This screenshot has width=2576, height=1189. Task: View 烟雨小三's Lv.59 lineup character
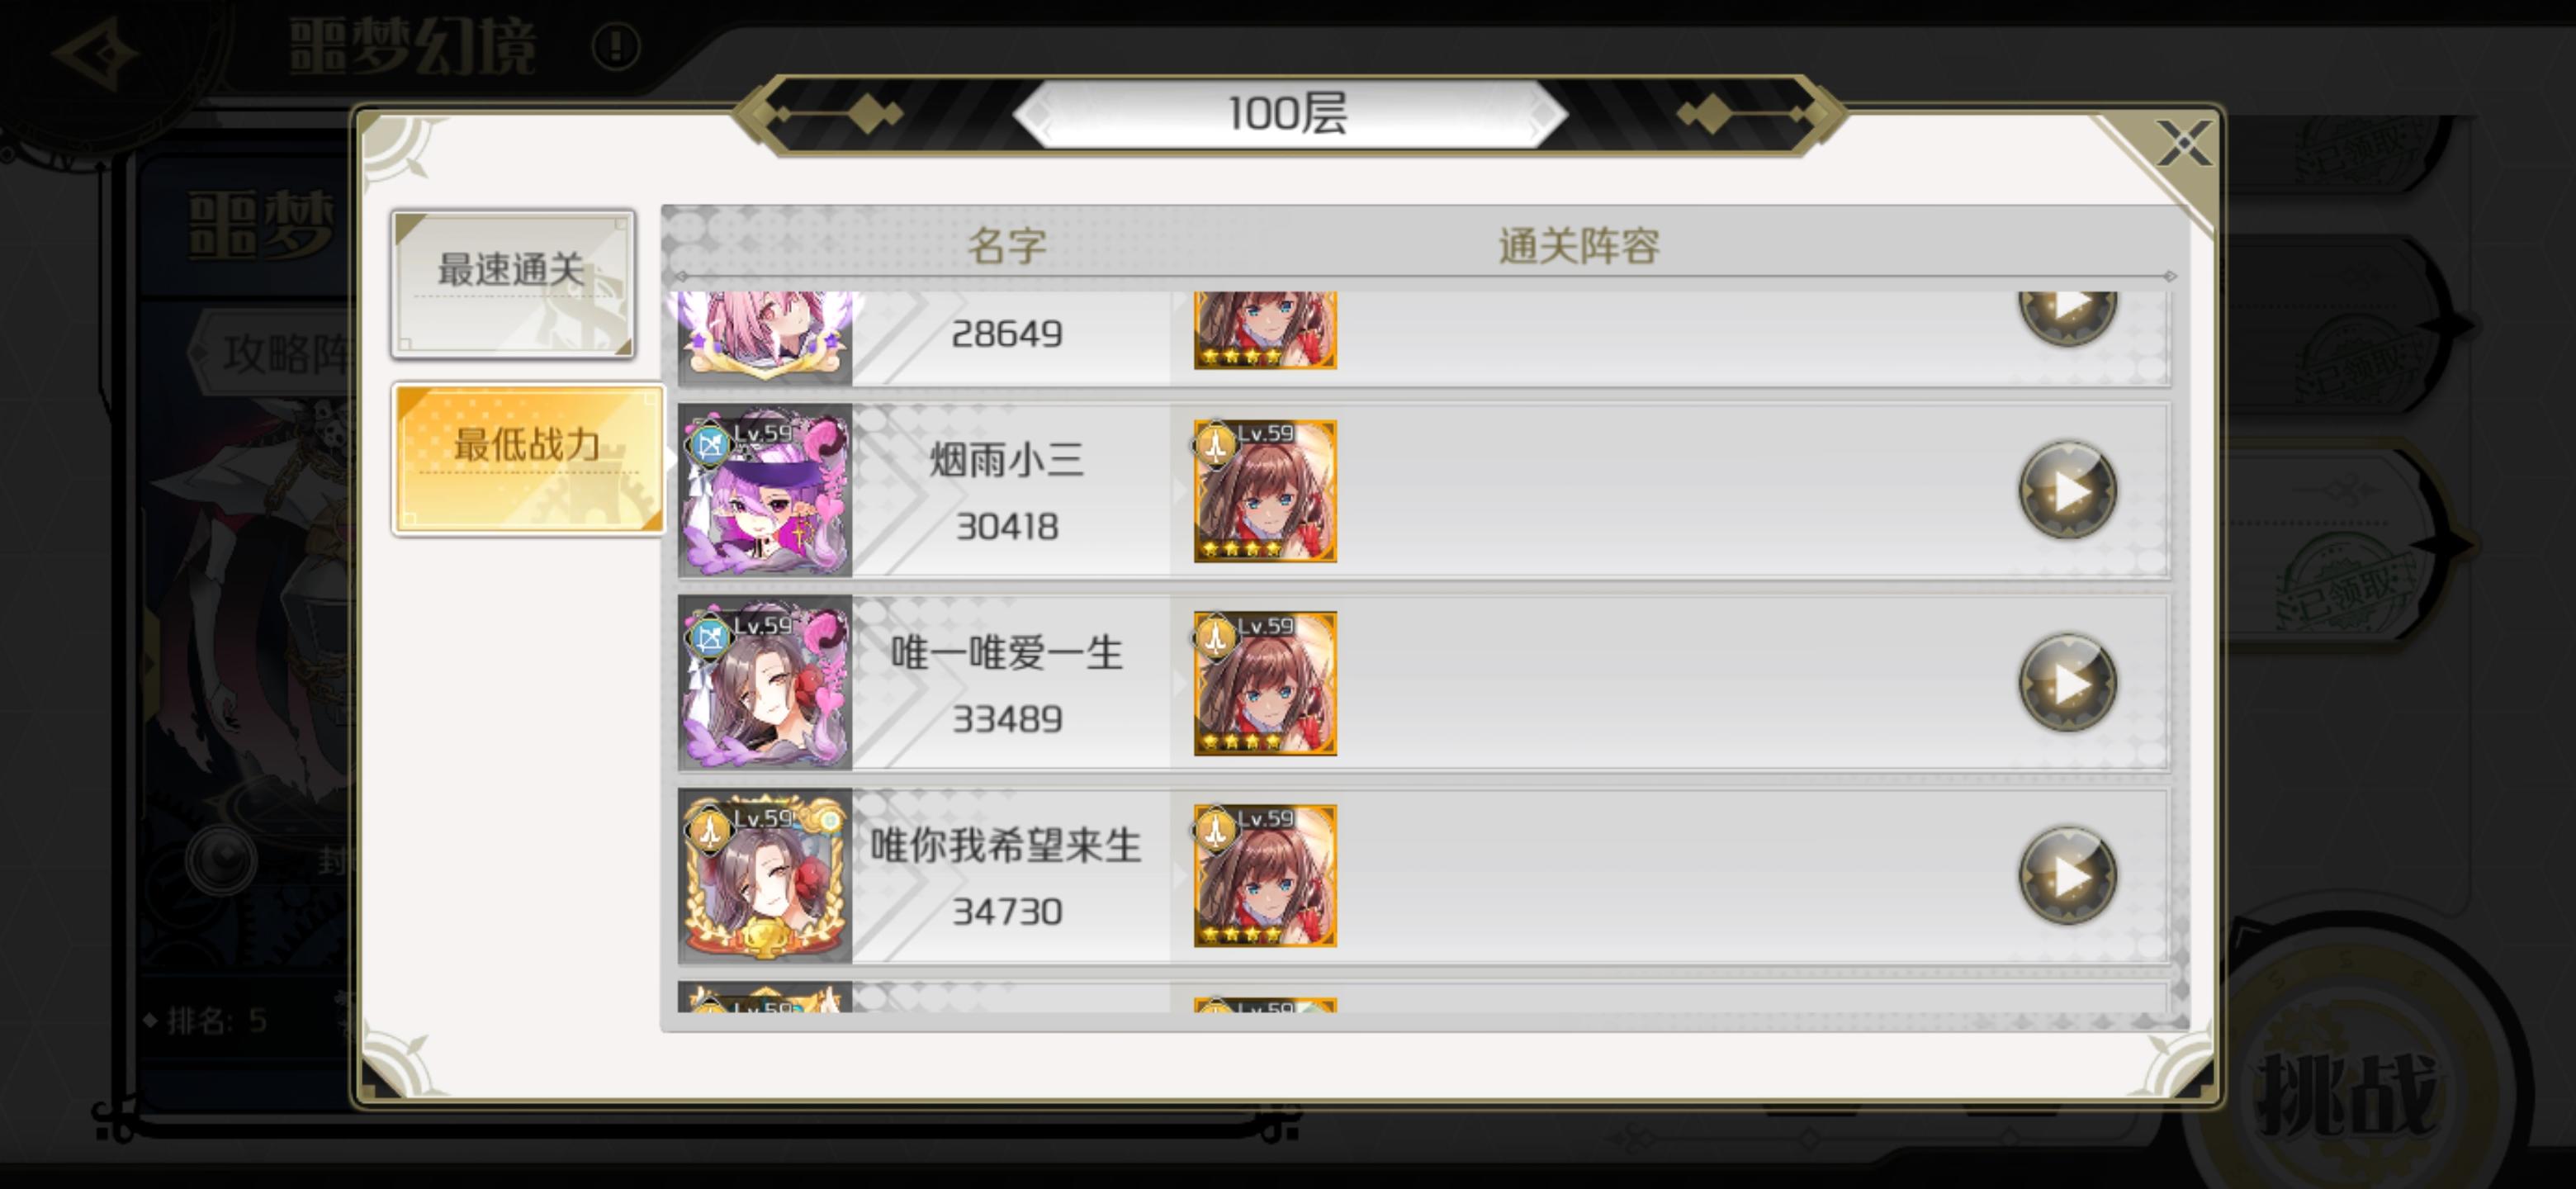(1265, 491)
